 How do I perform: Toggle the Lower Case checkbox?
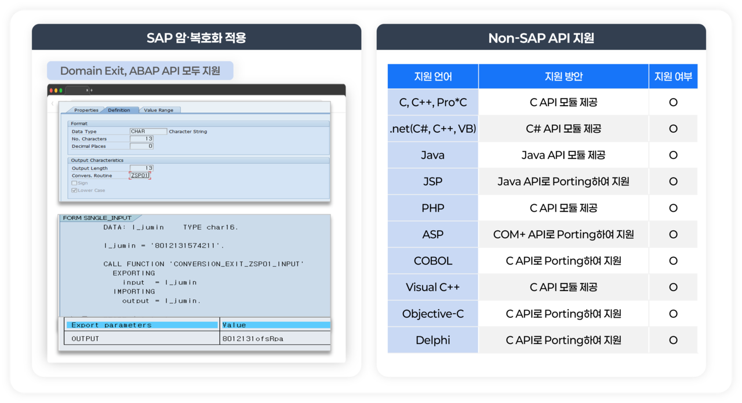[x=74, y=190]
